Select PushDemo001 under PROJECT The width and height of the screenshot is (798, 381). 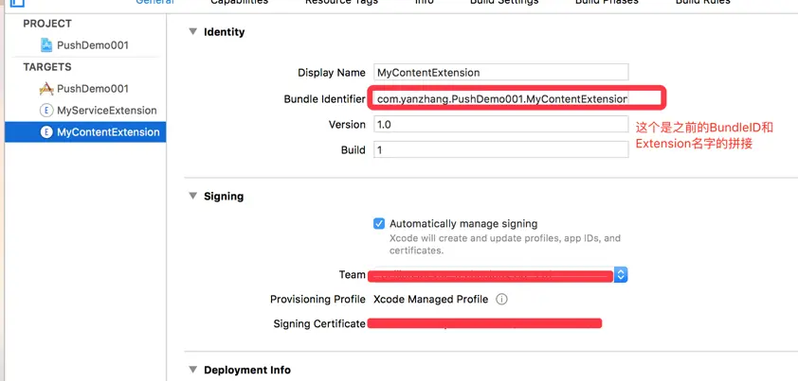point(93,45)
